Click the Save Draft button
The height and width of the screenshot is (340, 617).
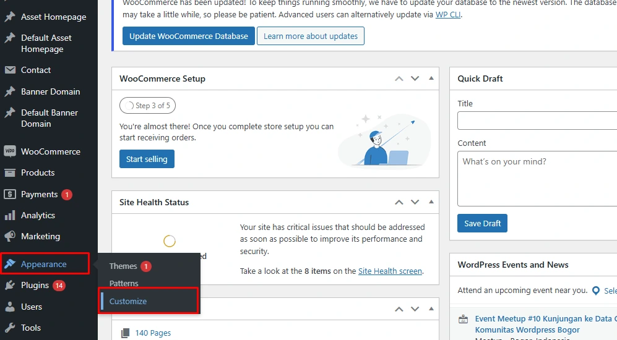coord(483,223)
